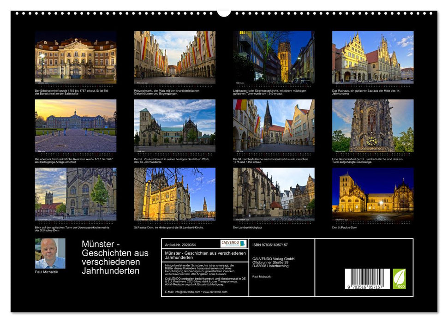The image size is (448, 323).
Task: Select the Artikel-Nr. 2020354 label
Action: (180, 244)
